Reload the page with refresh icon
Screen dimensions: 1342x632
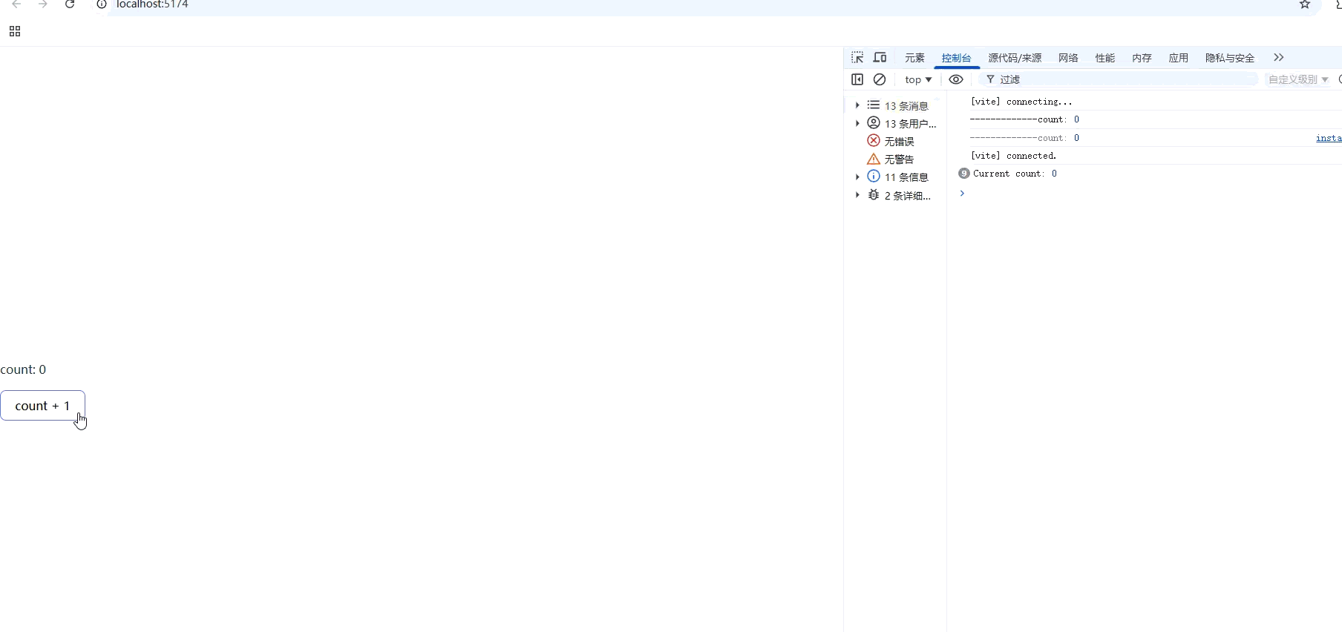[x=70, y=4]
